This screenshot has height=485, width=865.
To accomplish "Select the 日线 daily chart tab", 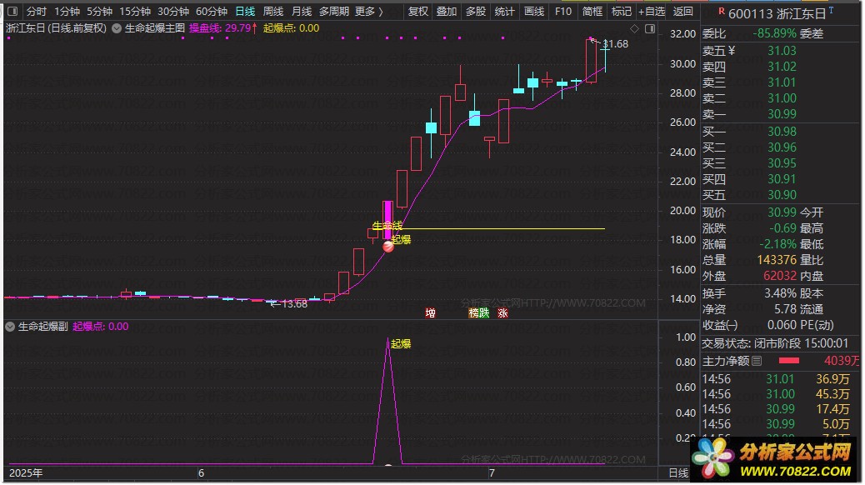I will (245, 11).
